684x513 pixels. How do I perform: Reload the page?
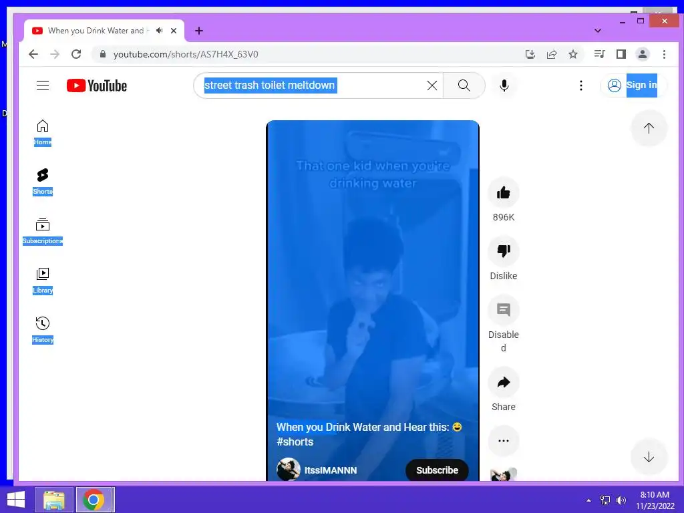coord(76,54)
